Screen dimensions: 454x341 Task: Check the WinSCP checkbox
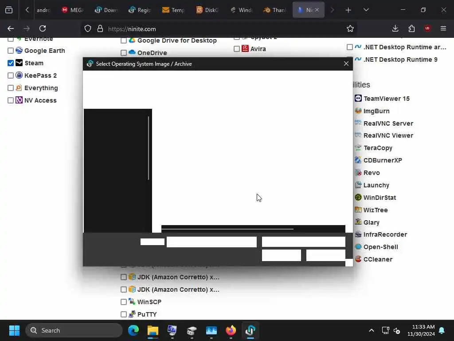click(124, 302)
